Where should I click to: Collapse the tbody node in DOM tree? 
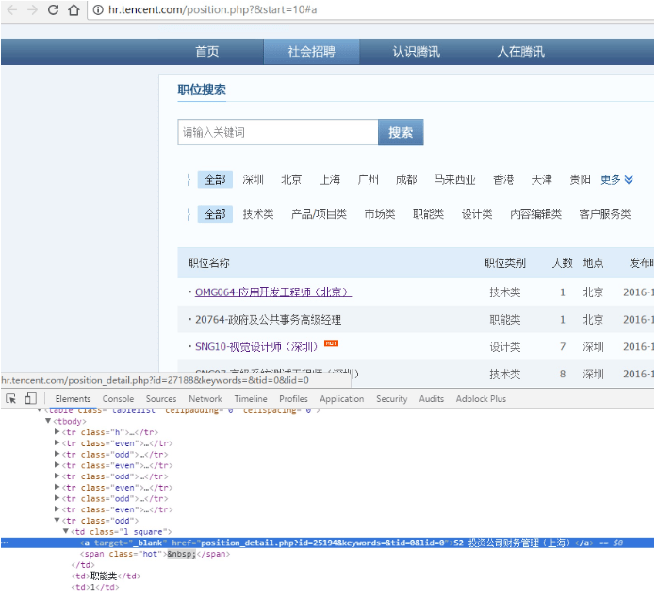pyautogui.click(x=48, y=421)
